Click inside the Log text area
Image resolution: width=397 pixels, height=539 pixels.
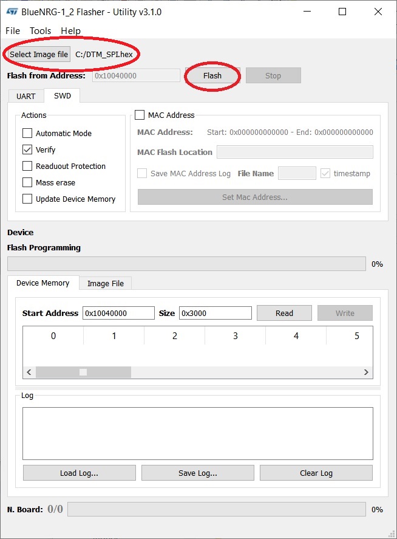[198, 433]
